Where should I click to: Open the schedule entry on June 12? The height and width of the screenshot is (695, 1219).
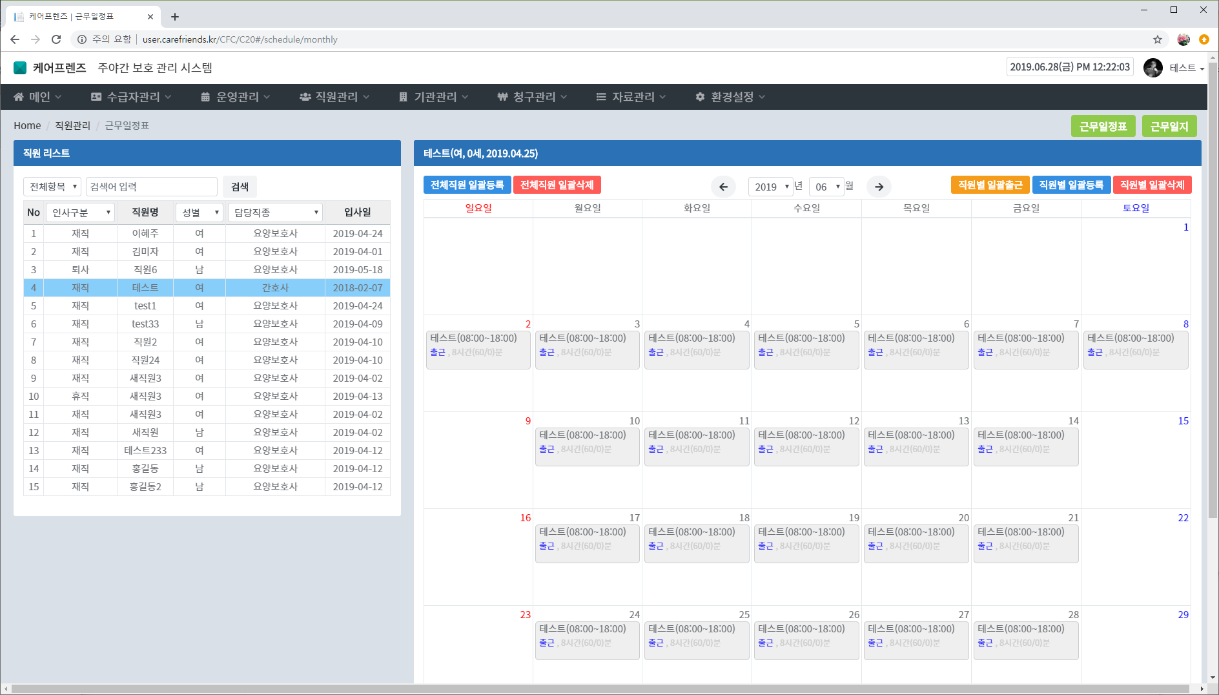pyautogui.click(x=806, y=446)
